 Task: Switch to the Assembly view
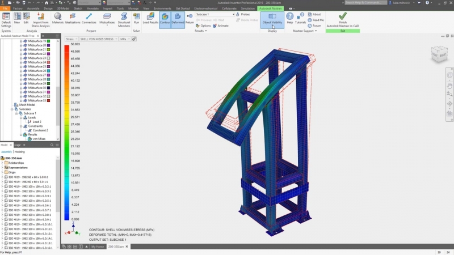tap(6, 152)
